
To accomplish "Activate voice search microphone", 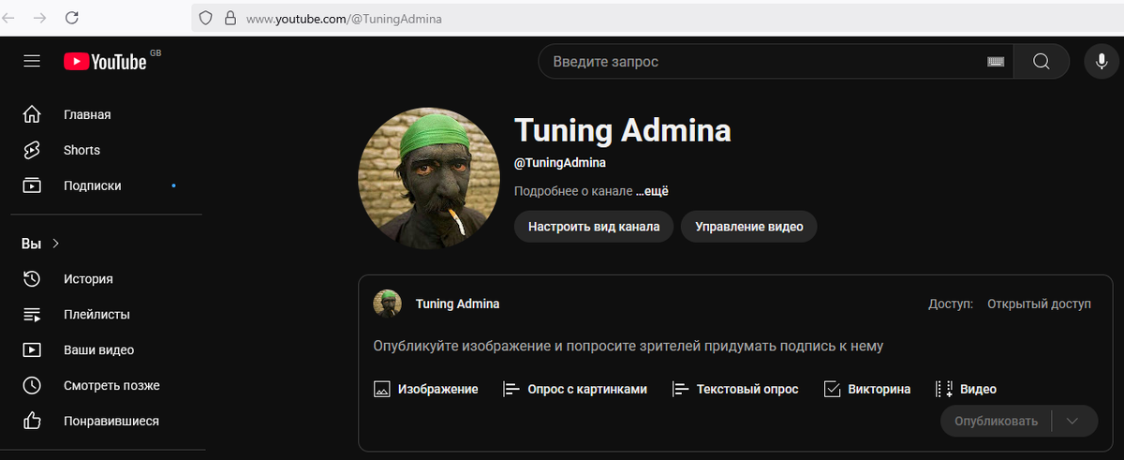I will 1102,62.
